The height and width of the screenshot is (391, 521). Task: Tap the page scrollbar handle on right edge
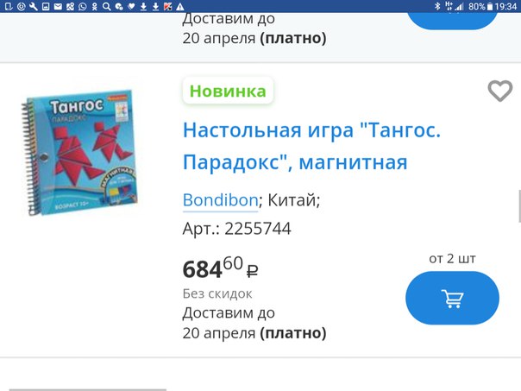pos(519,206)
